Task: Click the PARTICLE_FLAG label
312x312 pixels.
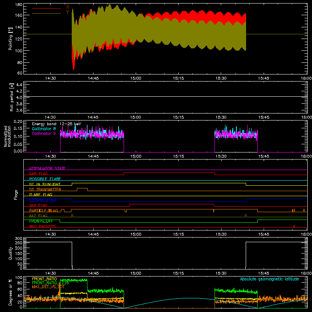Action: (44, 210)
